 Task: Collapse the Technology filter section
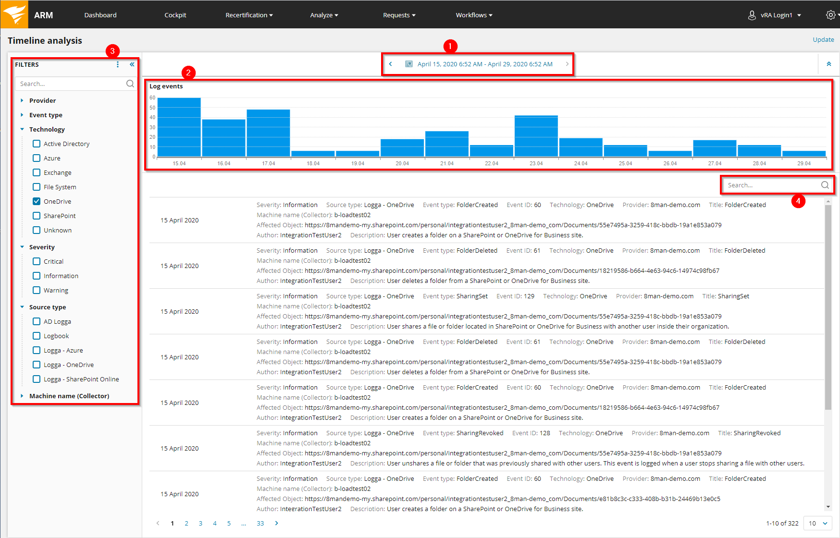[x=22, y=129]
